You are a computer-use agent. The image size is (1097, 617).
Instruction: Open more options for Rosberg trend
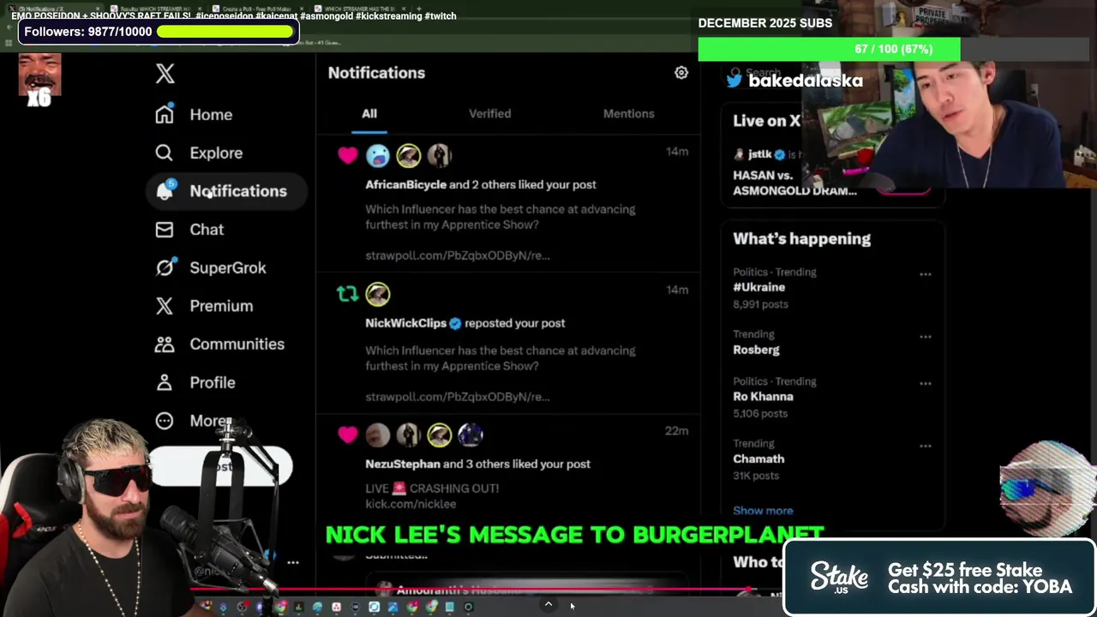(925, 337)
